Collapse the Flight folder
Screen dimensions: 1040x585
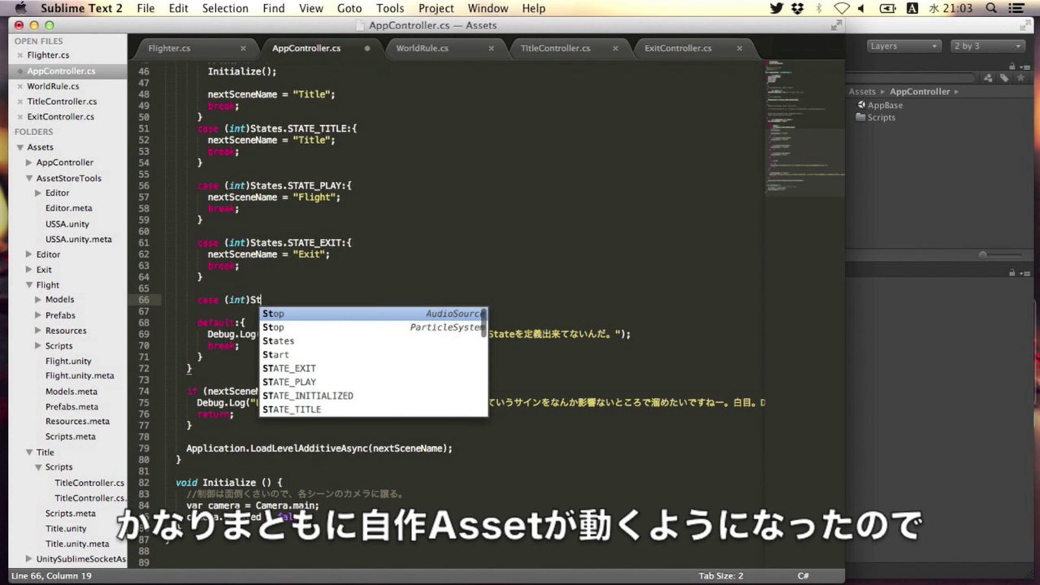29,285
